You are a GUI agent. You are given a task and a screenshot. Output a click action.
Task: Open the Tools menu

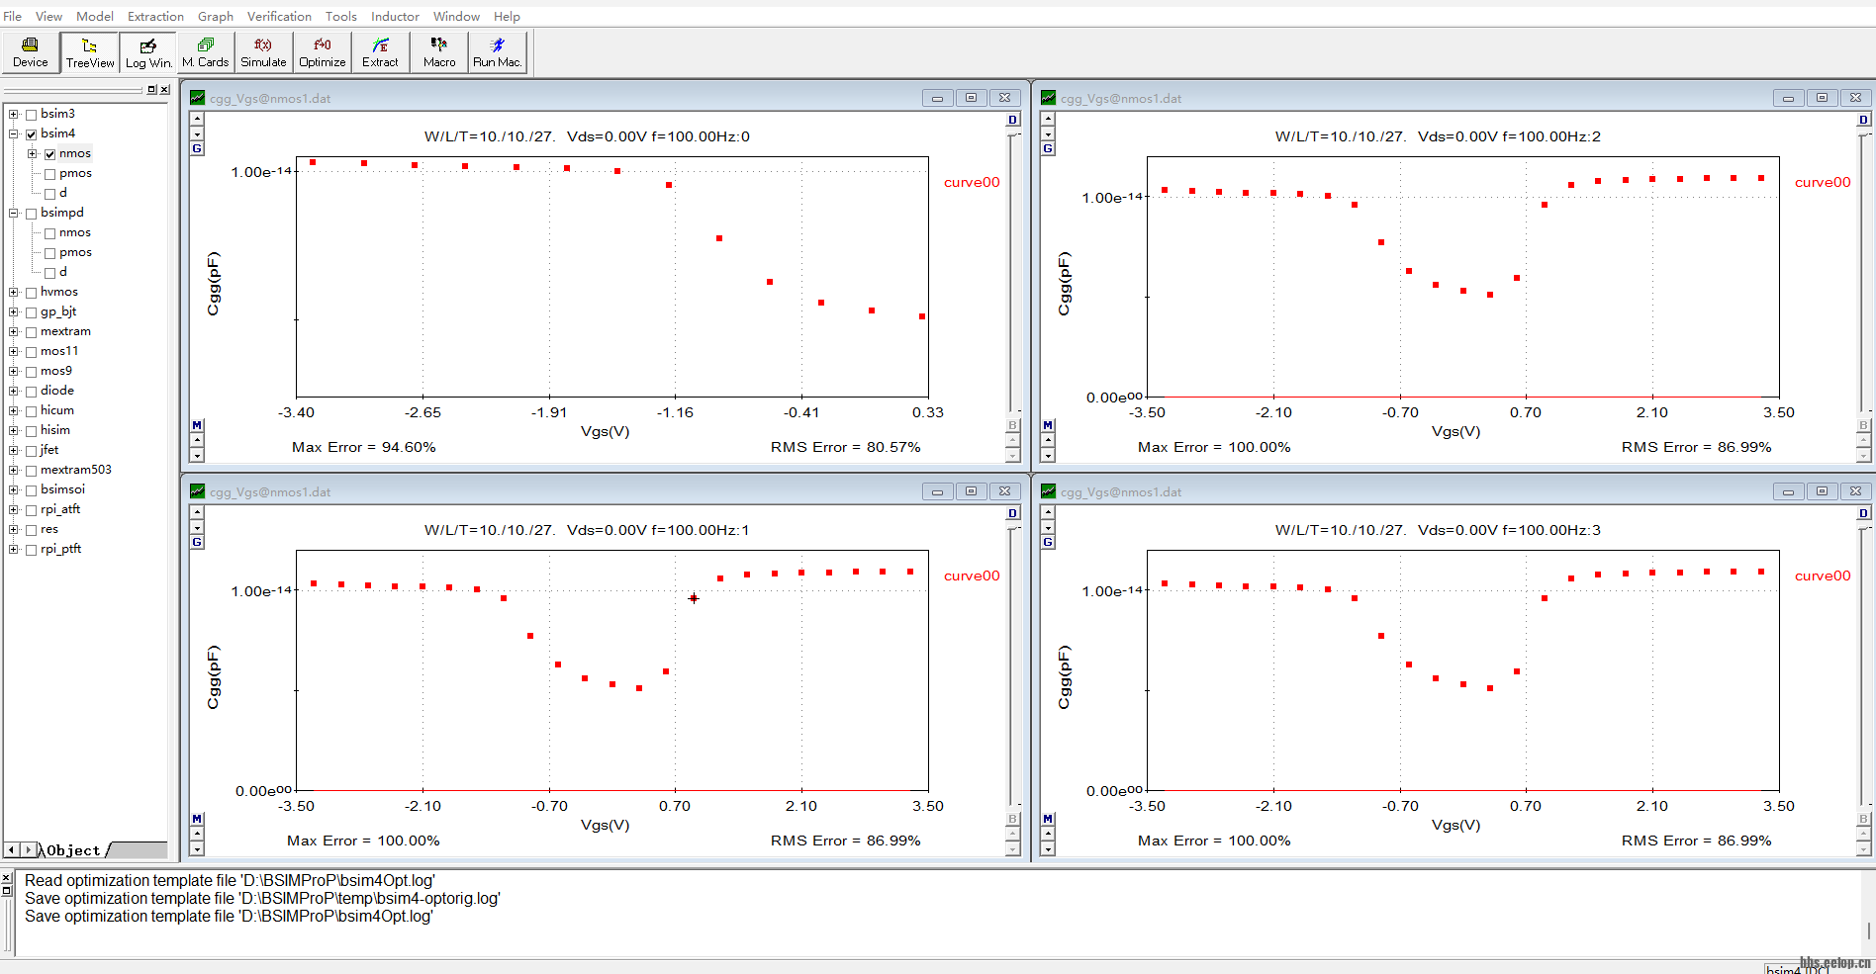341,17
